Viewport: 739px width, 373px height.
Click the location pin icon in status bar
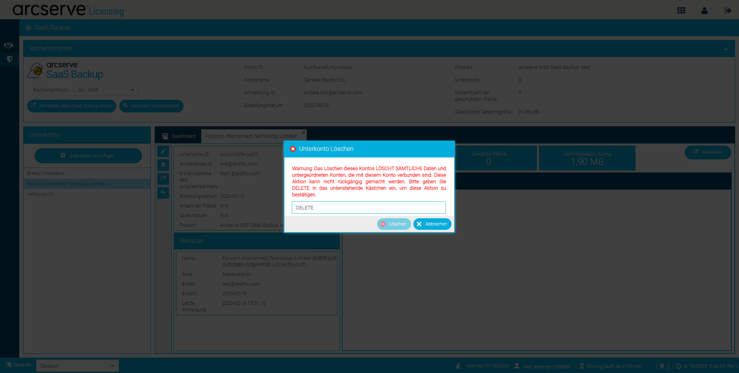pyautogui.click(x=662, y=366)
